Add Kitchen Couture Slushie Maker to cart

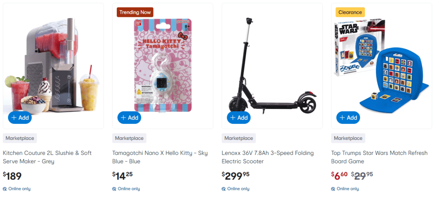click(20, 118)
